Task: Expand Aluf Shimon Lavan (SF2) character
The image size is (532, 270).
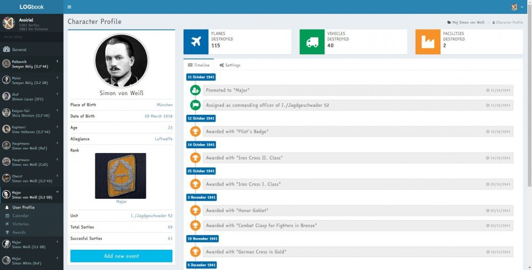Action: pyautogui.click(x=31, y=97)
